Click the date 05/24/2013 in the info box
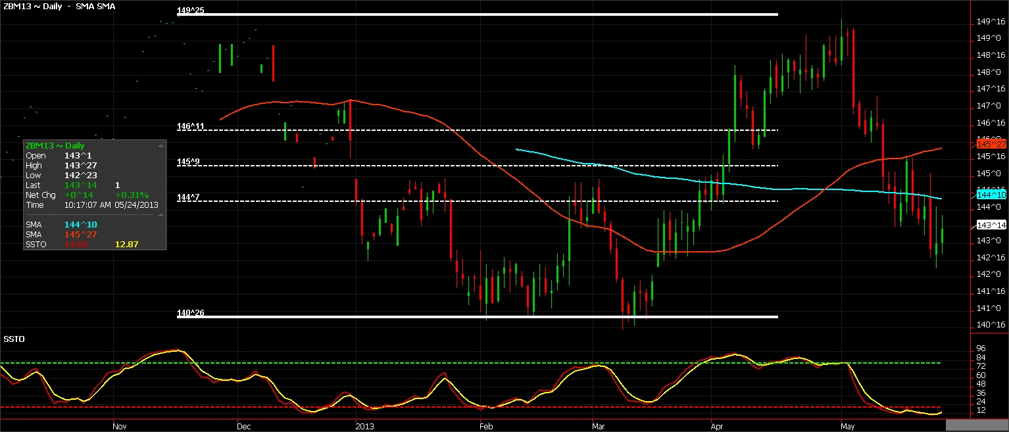The image size is (1009, 432). [x=135, y=205]
